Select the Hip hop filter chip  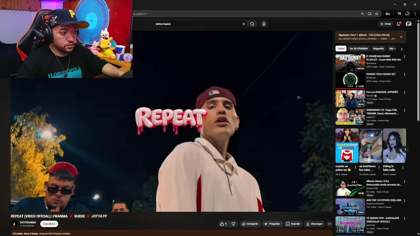pyautogui.click(x=392, y=49)
